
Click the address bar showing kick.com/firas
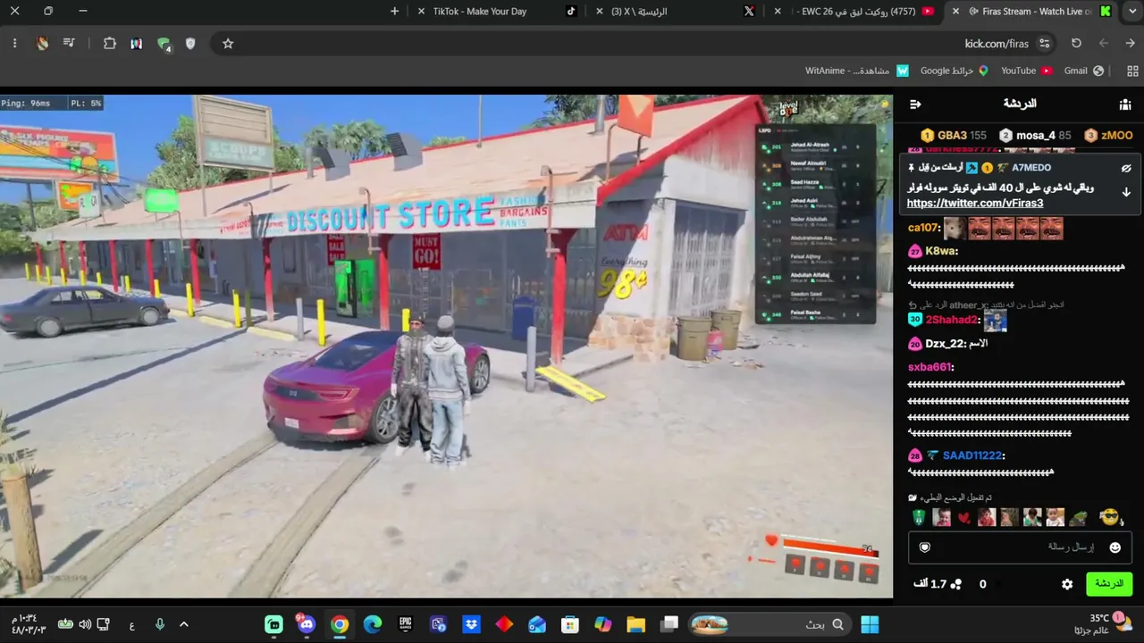coord(635,43)
